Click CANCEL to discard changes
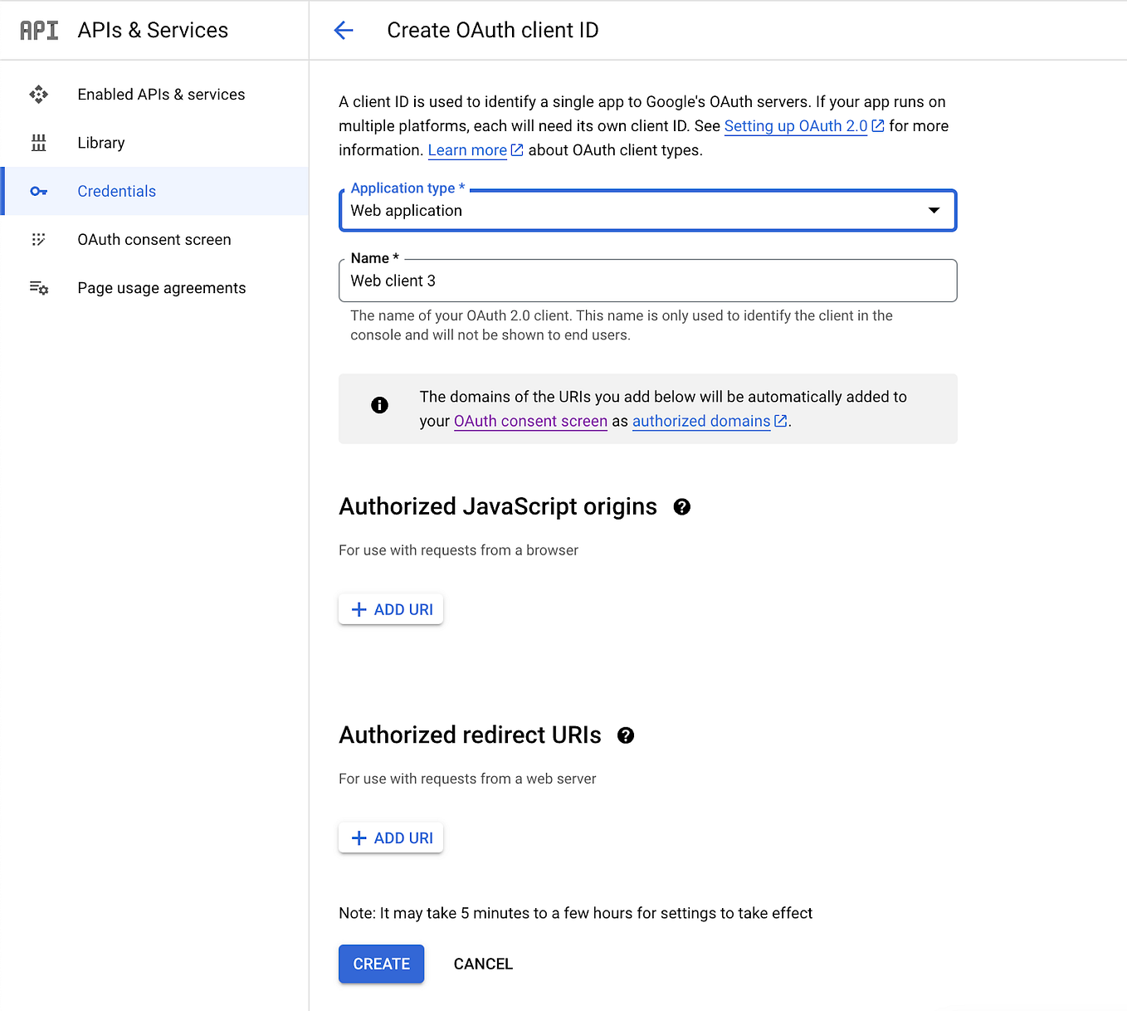The width and height of the screenshot is (1127, 1011). [x=482, y=964]
